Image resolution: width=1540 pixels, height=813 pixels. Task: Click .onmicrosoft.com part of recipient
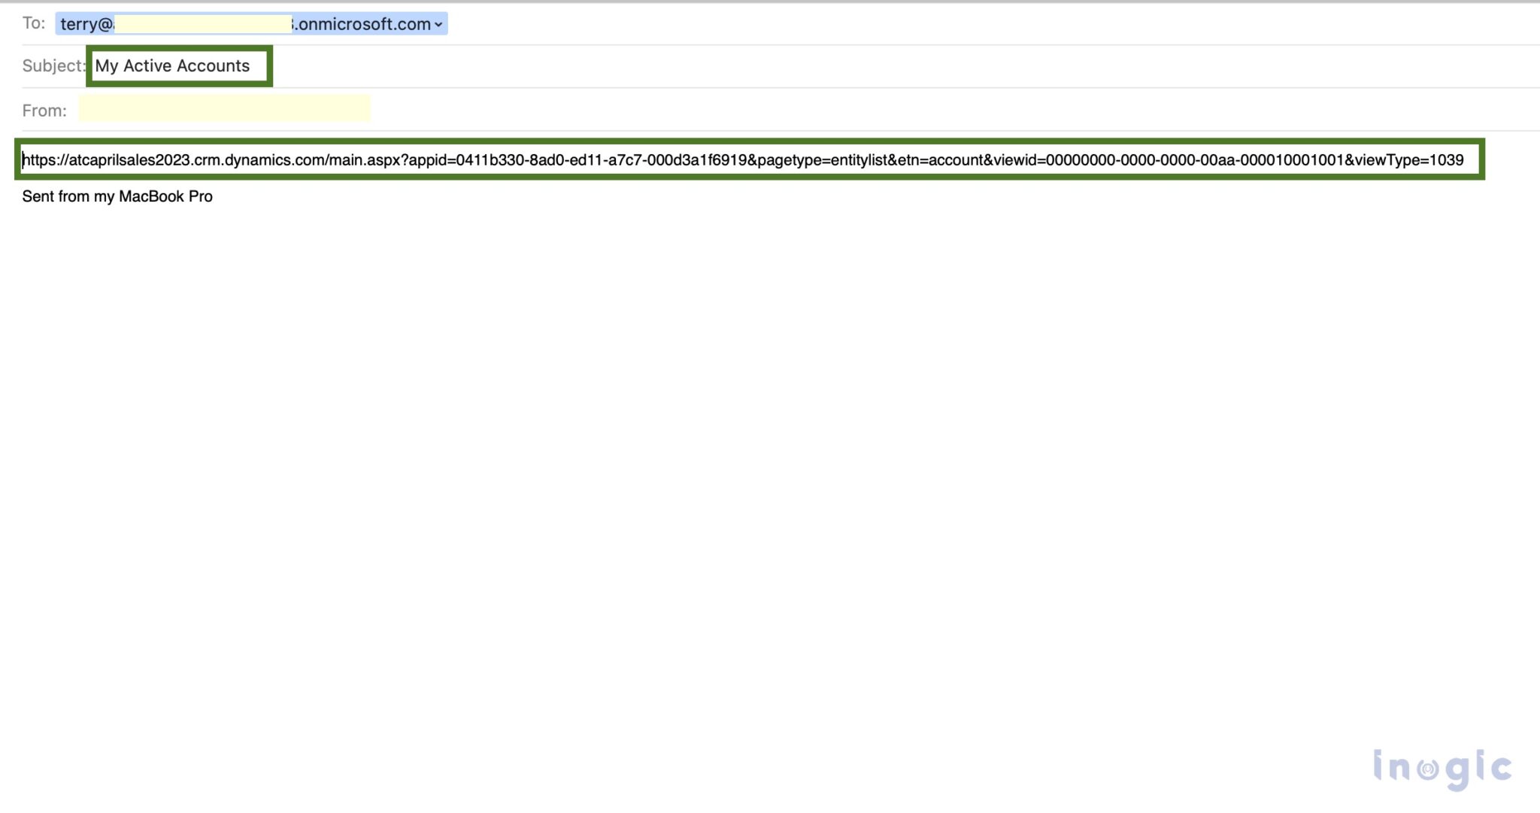[x=364, y=24]
